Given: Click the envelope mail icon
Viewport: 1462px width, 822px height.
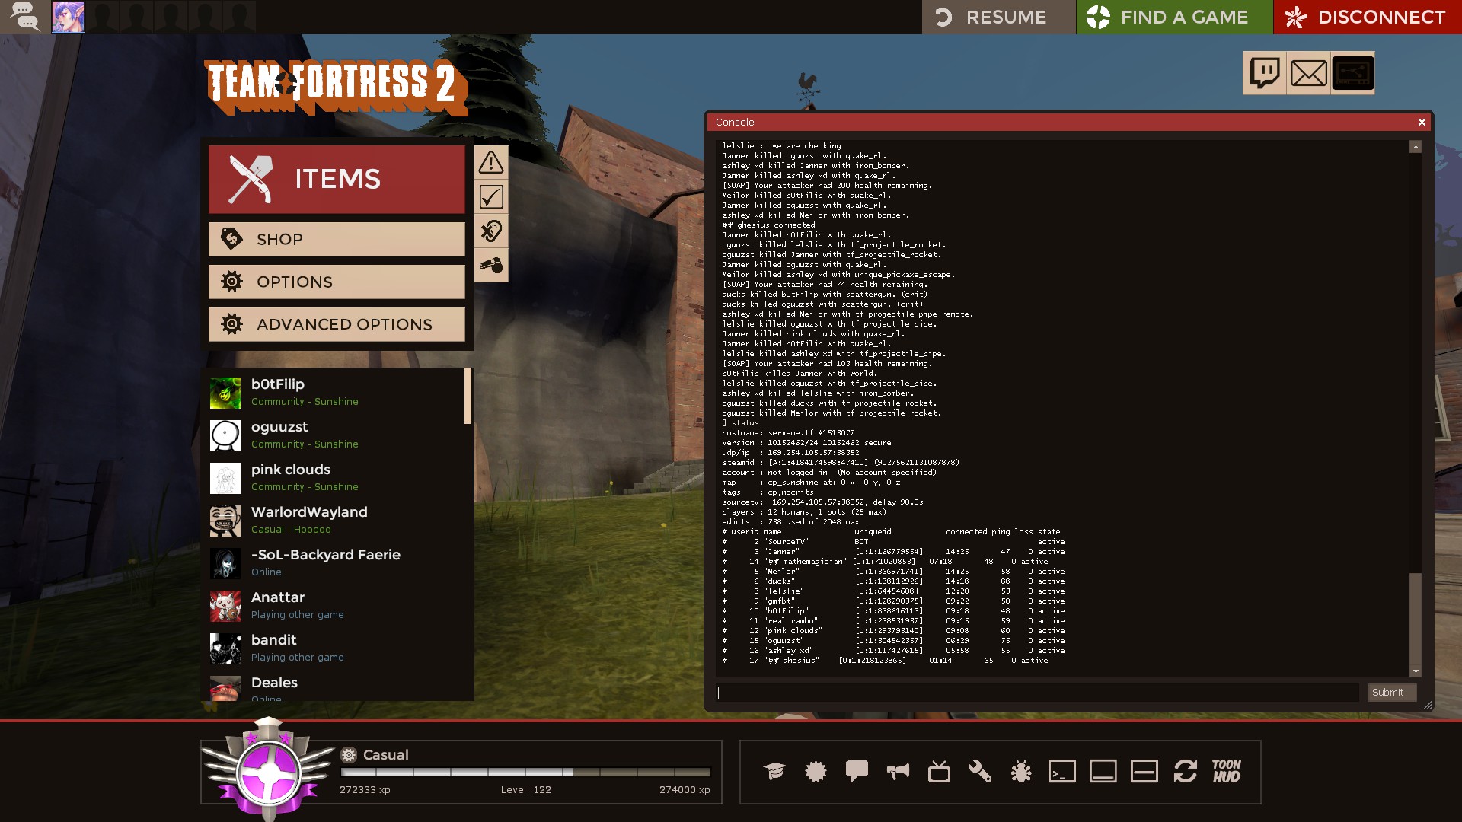Looking at the screenshot, I should (x=1308, y=73).
